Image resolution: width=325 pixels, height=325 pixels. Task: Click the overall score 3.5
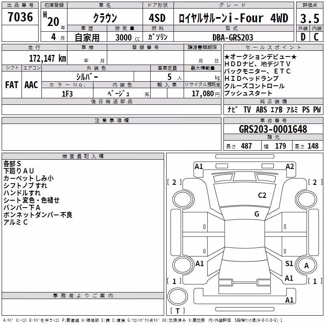pyautogui.click(x=310, y=18)
